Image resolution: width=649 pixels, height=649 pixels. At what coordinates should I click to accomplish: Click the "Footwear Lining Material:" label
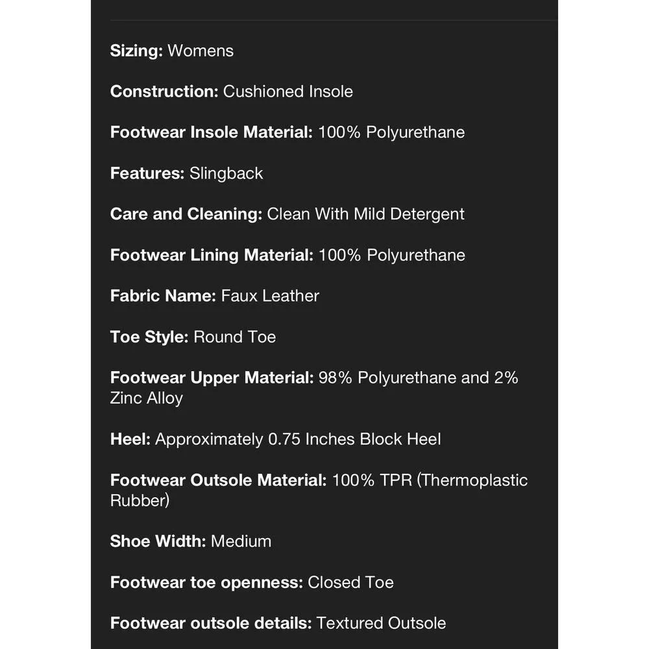(212, 255)
